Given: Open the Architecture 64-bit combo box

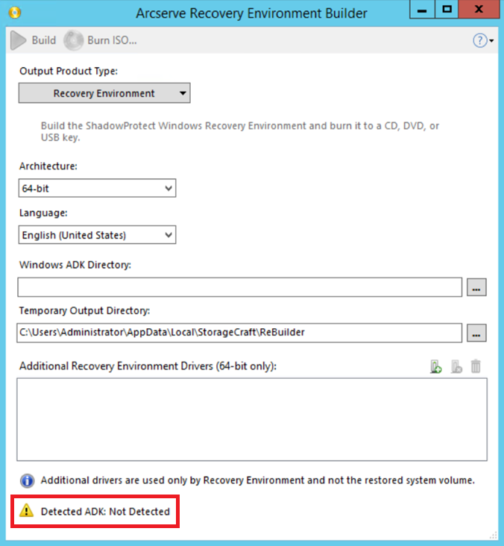Looking at the screenshot, I should click(97, 188).
